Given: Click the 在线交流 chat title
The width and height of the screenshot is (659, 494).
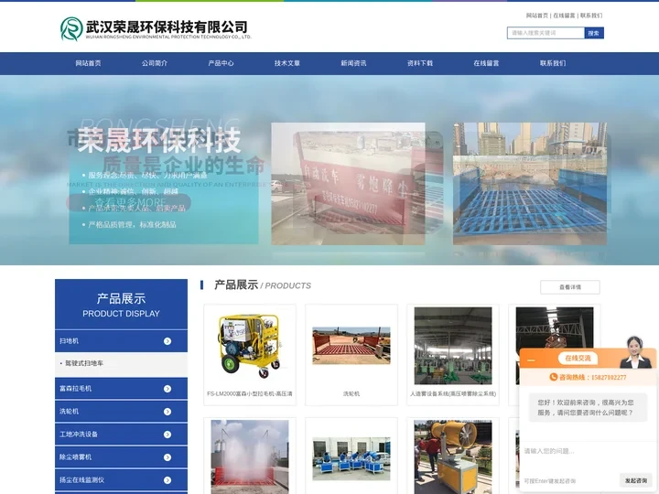Looking at the screenshot, I should click(578, 359).
